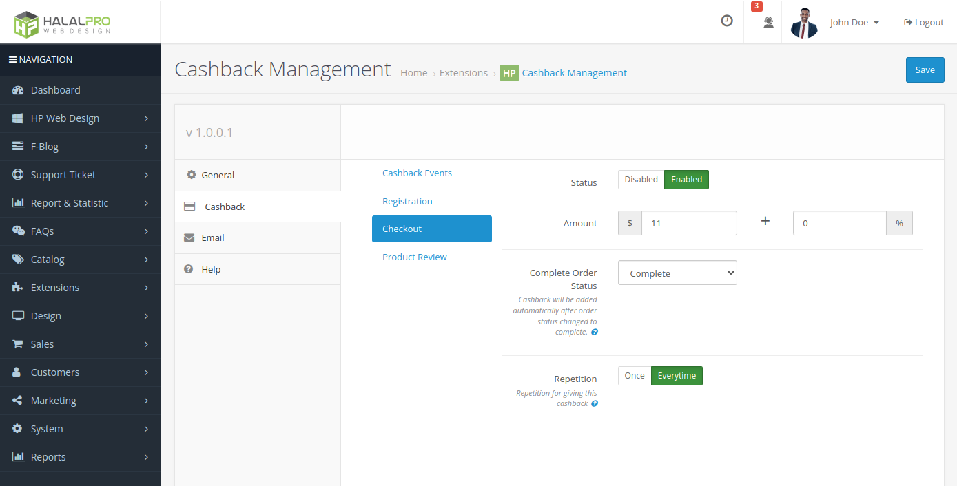This screenshot has height=486, width=957.
Task: Switch Repetition to Once
Action: [x=634, y=376]
